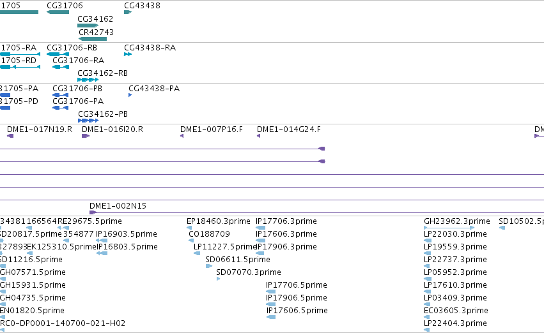Click the CG31706-RA transcript glyph
Viewport: 544px width, 333px height.
pyautogui.click(x=61, y=67)
